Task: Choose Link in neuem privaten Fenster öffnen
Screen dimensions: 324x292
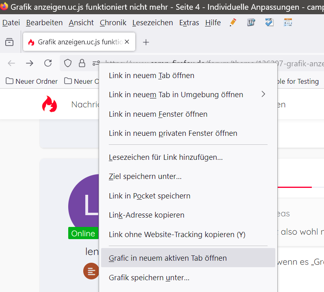Action: [188, 133]
